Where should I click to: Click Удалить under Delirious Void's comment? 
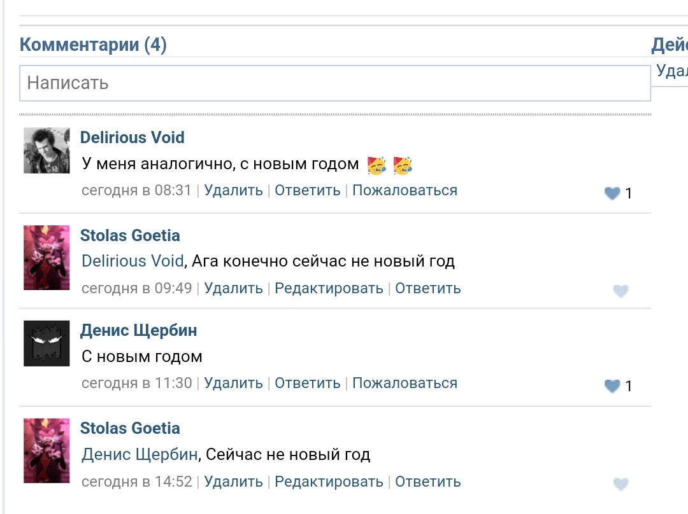(233, 190)
